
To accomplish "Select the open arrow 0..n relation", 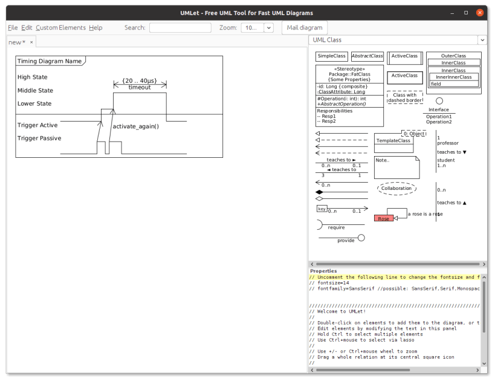I will click(341, 183).
